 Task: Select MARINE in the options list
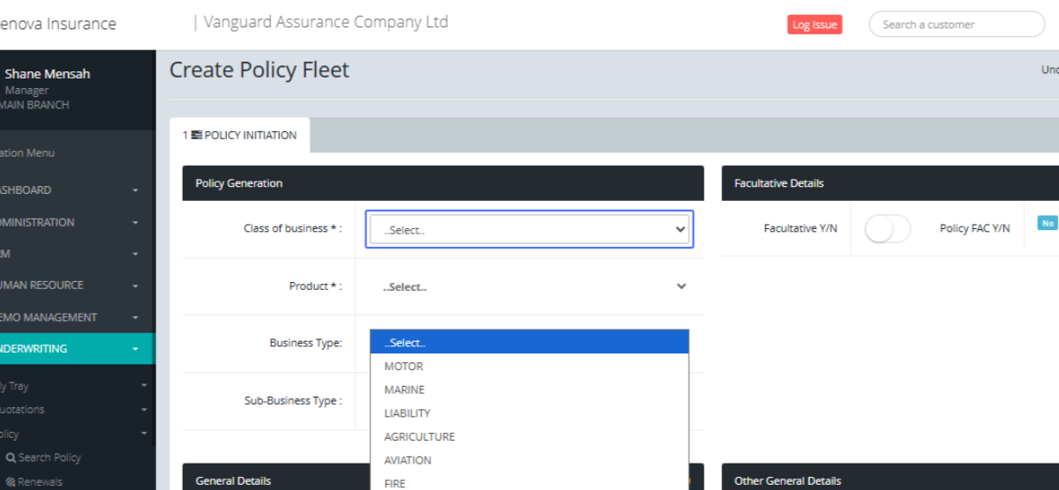click(404, 390)
